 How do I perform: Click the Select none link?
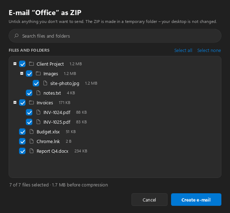(x=209, y=50)
